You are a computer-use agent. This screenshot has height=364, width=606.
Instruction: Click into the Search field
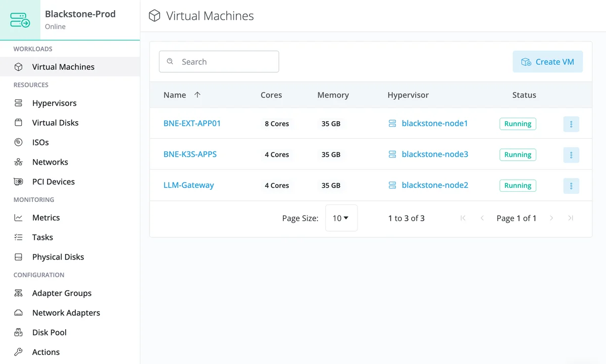pyautogui.click(x=219, y=62)
